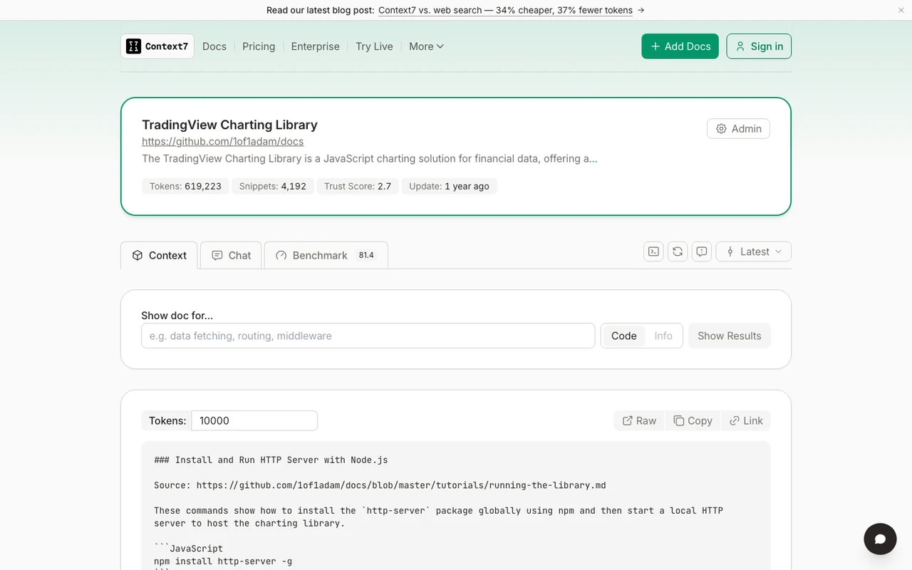Viewport: 912px width, 570px height.
Task: Click the Trust Score: 2.7 badge
Action: [358, 186]
